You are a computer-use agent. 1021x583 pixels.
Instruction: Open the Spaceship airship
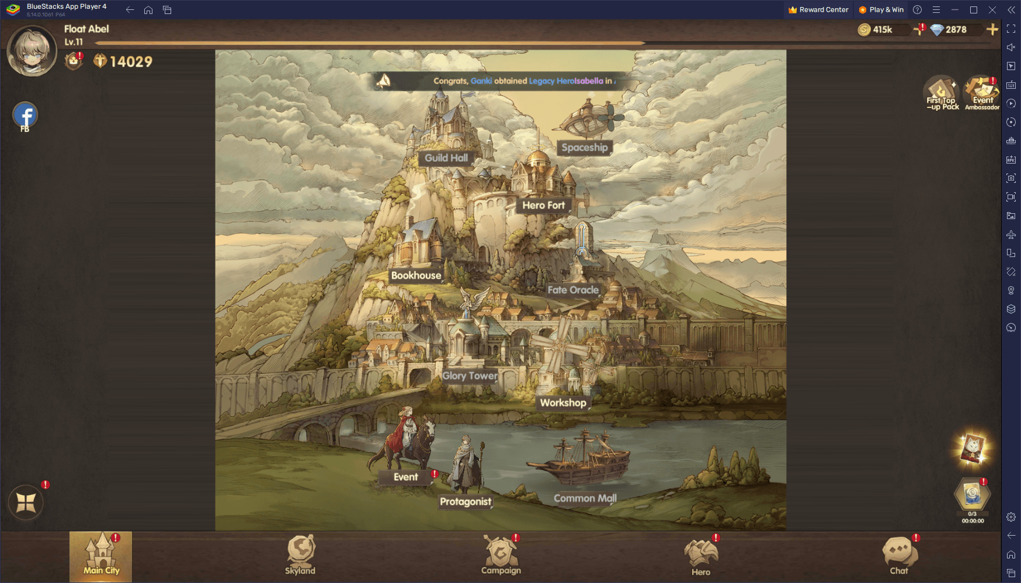[x=584, y=147]
